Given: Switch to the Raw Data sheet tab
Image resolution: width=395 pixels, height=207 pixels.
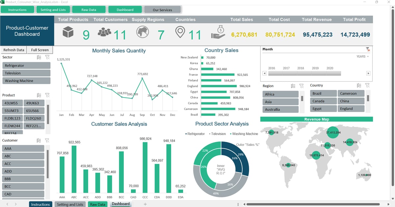Looking at the screenshot, I should pyautogui.click(x=97, y=204).
